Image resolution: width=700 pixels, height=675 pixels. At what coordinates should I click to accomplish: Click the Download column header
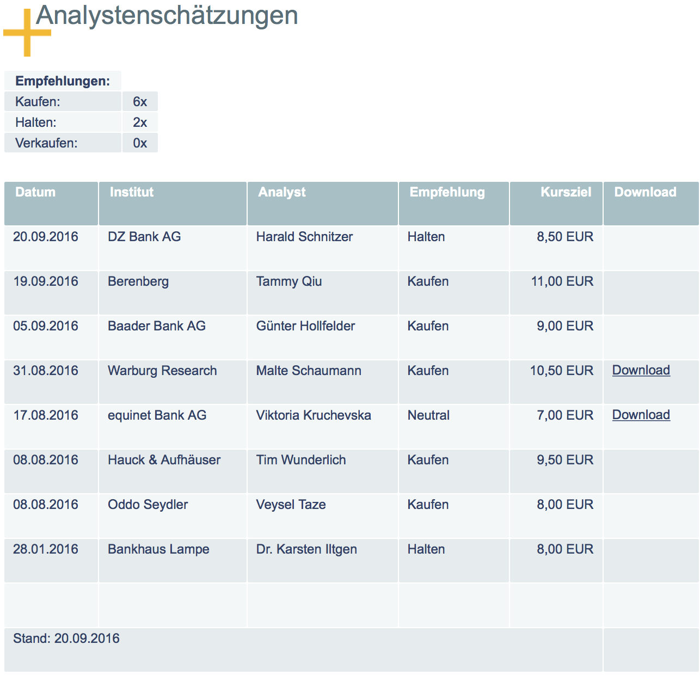[645, 192]
